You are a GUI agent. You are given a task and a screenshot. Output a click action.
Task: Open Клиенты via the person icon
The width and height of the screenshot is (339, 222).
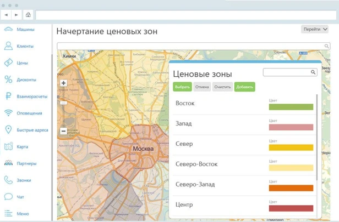8,47
